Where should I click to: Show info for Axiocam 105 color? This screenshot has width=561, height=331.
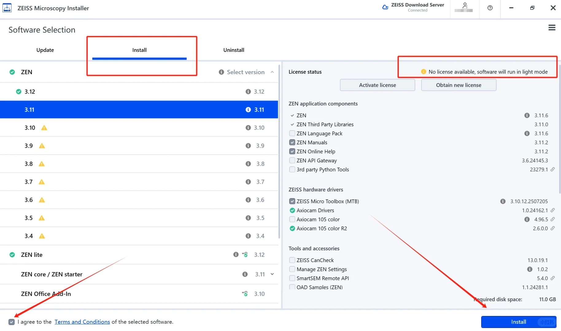pos(527,219)
